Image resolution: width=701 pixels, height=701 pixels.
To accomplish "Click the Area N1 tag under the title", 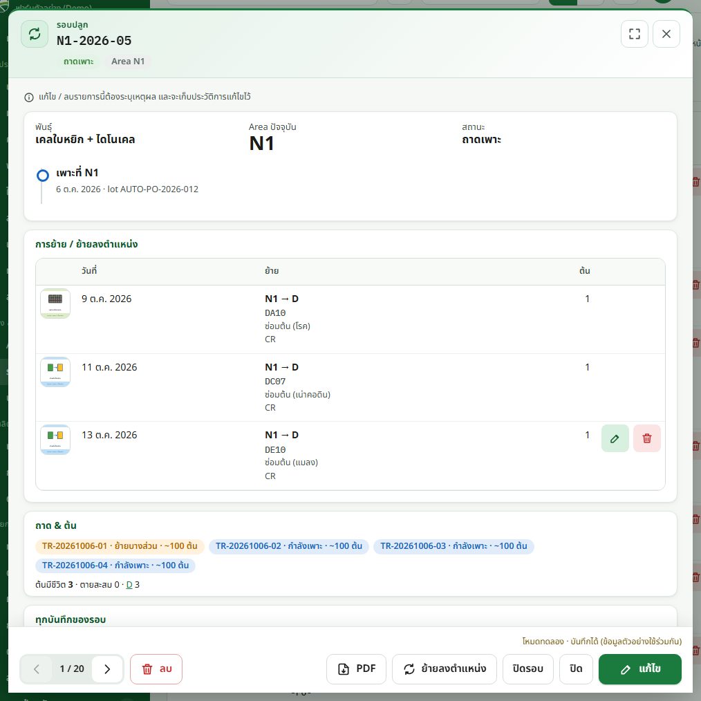I will click(128, 62).
